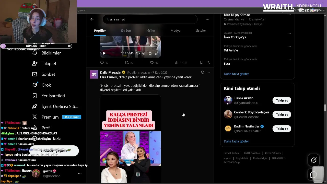
Task: Open account menu dots beside gözde
Action: [80, 173]
